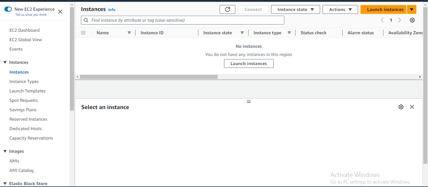The image size is (428, 187).
Task: Click the table scroll right arrow
Action: pos(420,77)
